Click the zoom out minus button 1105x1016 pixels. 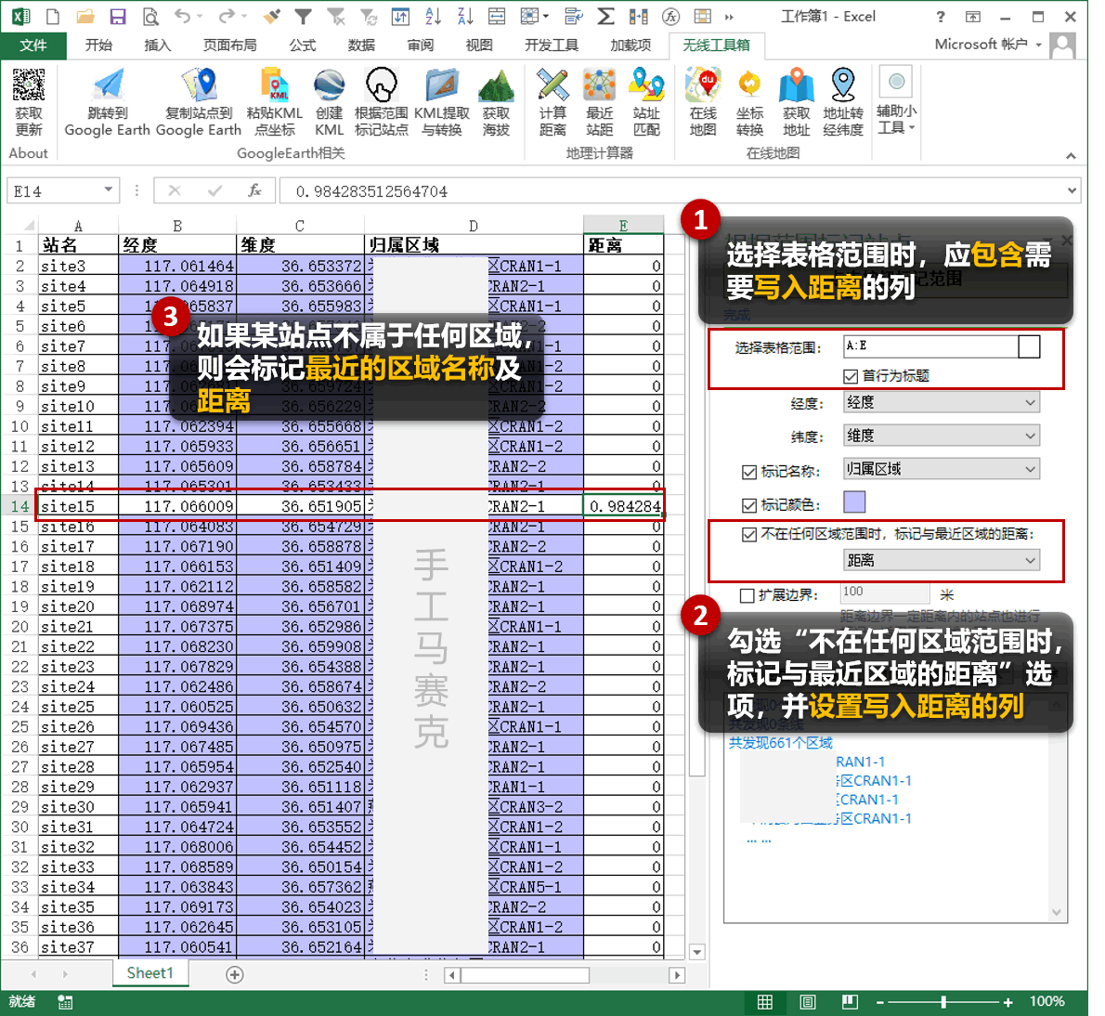[880, 1002]
